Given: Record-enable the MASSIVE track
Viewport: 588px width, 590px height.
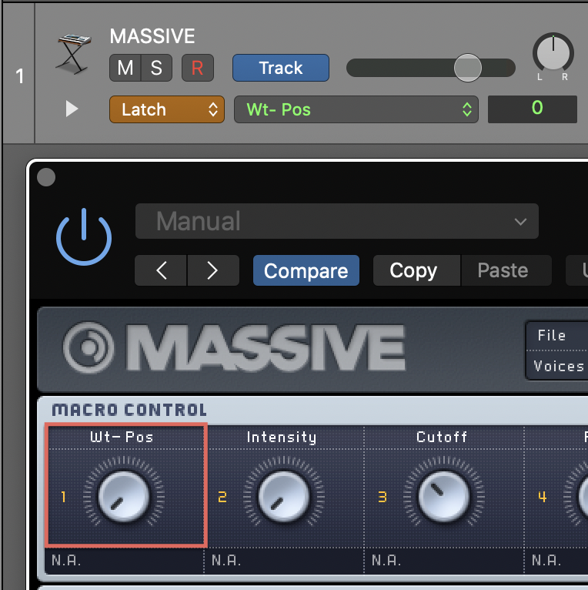Looking at the screenshot, I should (x=198, y=68).
